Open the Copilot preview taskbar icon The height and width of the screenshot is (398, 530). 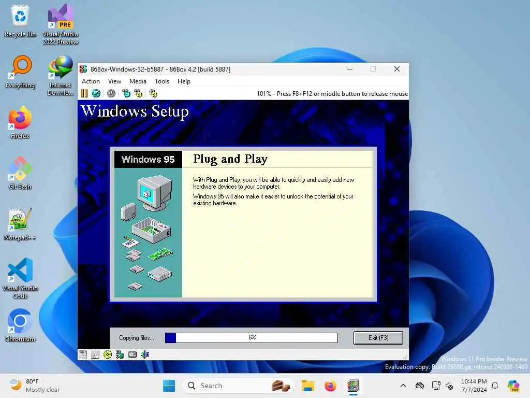tap(513, 386)
